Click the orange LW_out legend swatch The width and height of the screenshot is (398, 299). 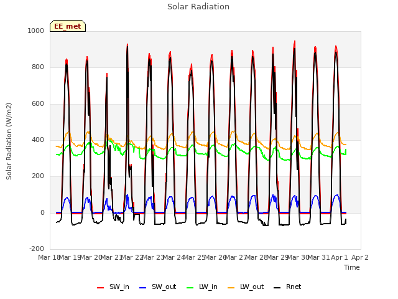coord(231,288)
